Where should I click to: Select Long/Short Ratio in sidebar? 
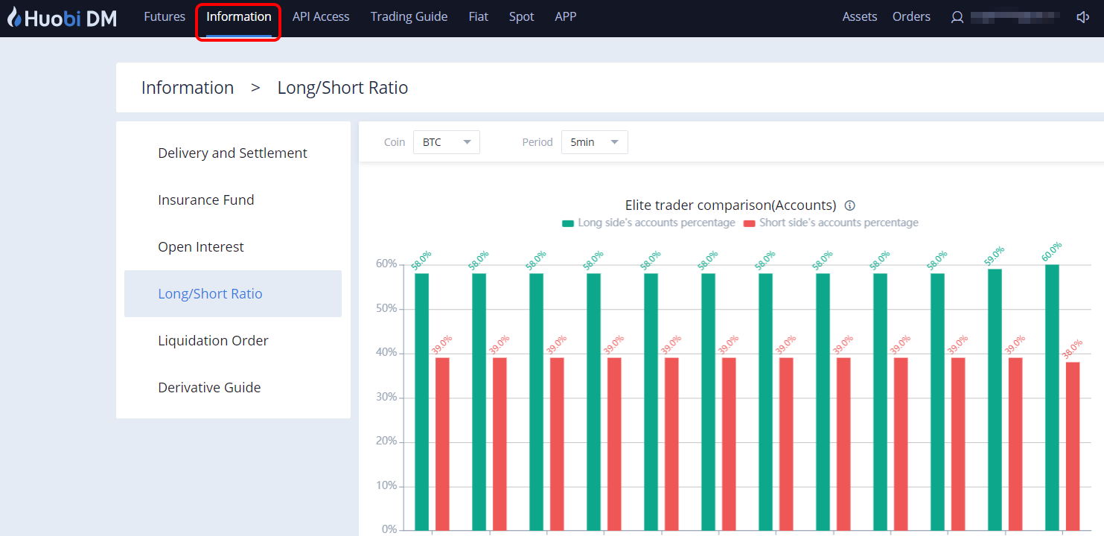[233, 294]
